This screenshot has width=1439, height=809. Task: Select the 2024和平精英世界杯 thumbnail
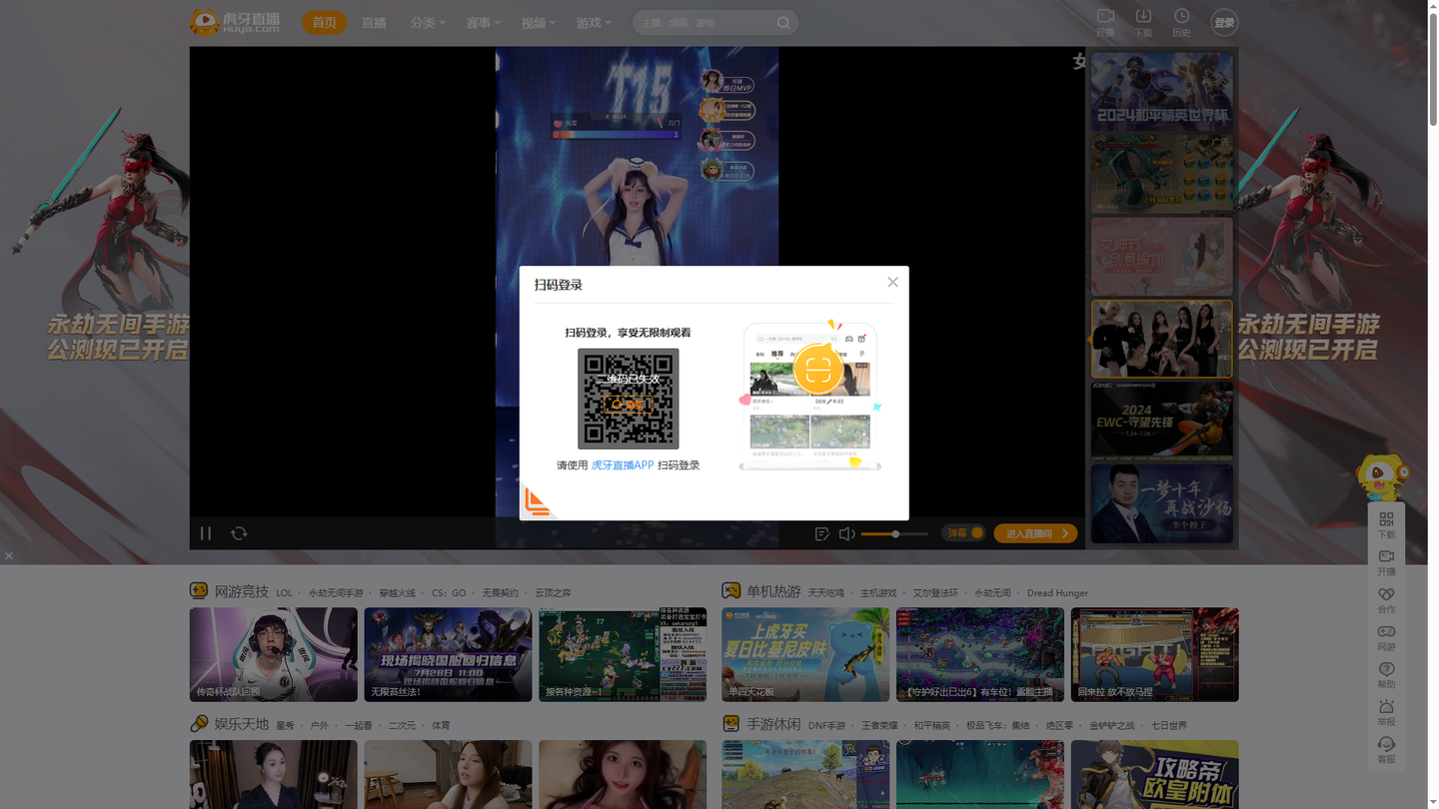tap(1161, 91)
